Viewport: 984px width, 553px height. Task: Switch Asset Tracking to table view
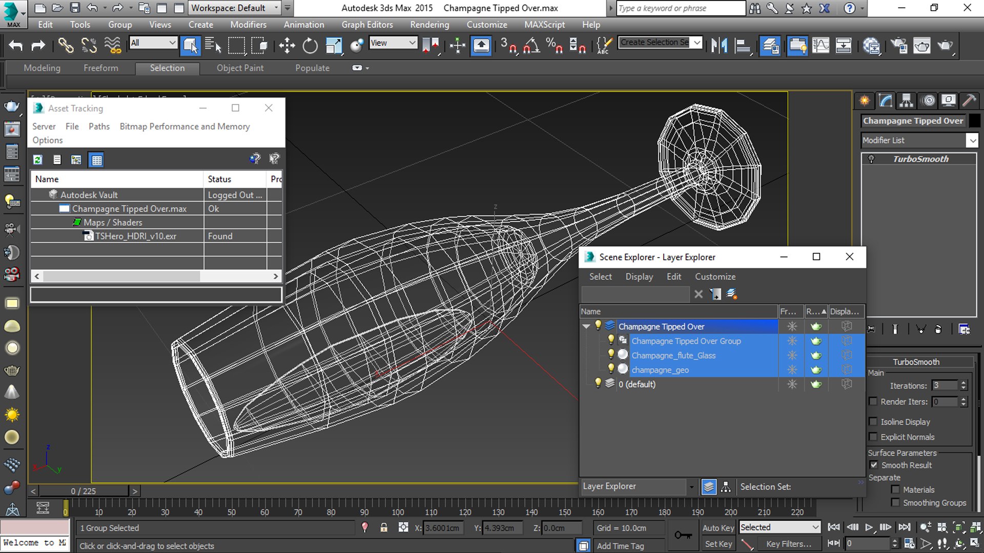point(96,160)
